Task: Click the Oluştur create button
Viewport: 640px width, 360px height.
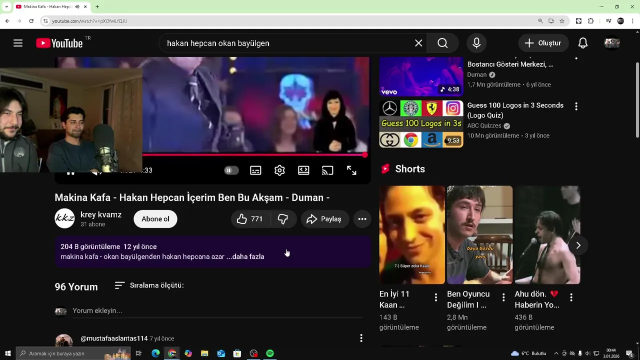Action: tap(543, 43)
